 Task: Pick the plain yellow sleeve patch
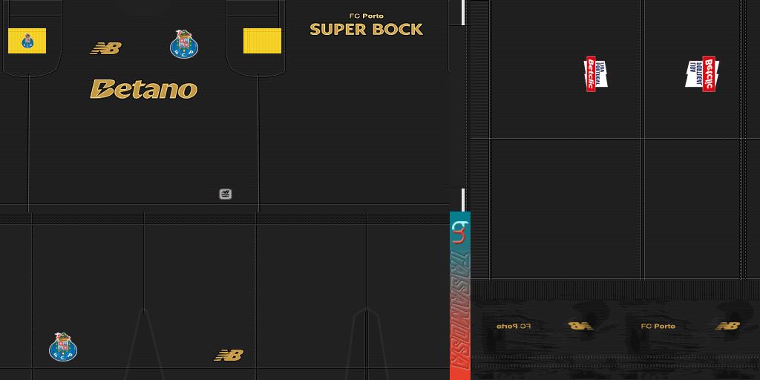click(x=262, y=41)
